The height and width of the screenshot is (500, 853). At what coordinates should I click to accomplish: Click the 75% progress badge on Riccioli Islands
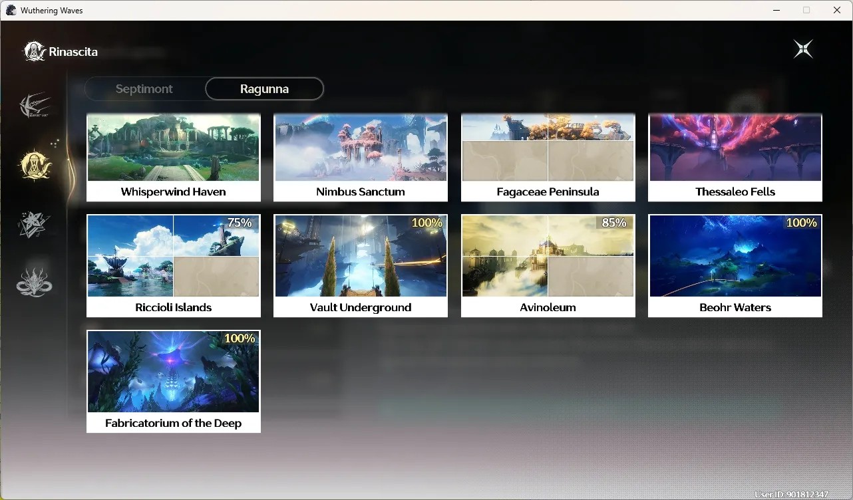[240, 223]
